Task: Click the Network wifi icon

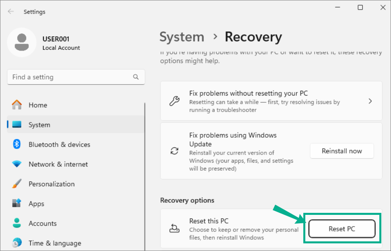Action: click(17, 164)
